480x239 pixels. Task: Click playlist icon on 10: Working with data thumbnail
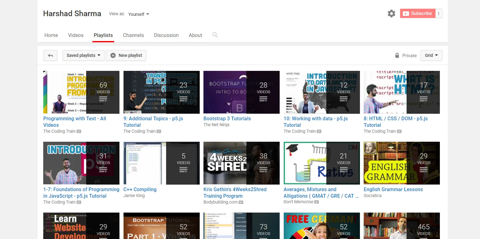click(x=343, y=99)
